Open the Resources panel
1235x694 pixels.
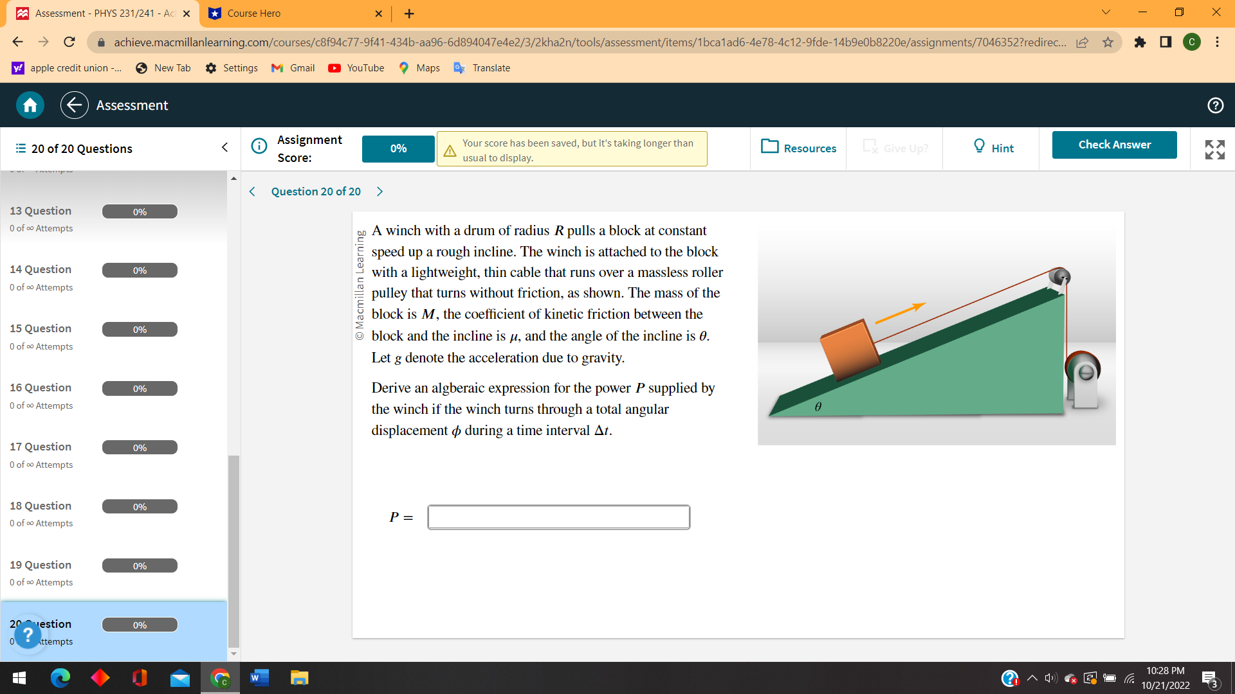click(798, 148)
